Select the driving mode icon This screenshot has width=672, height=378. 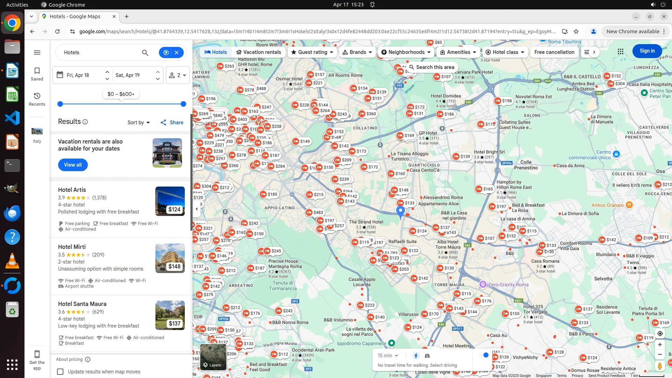pyautogui.click(x=427, y=356)
